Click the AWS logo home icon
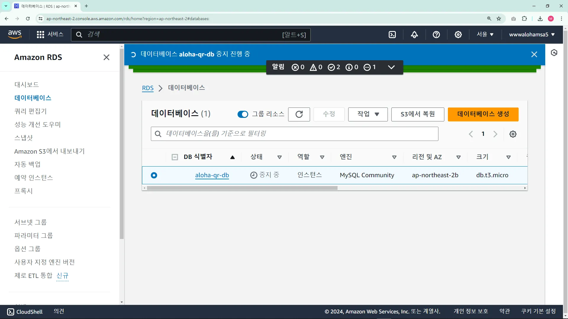 15,34
